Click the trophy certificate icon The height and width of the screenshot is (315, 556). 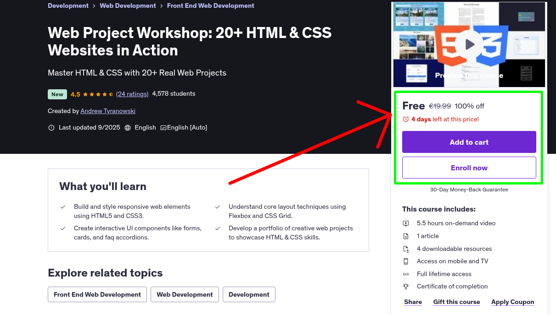[x=406, y=287]
